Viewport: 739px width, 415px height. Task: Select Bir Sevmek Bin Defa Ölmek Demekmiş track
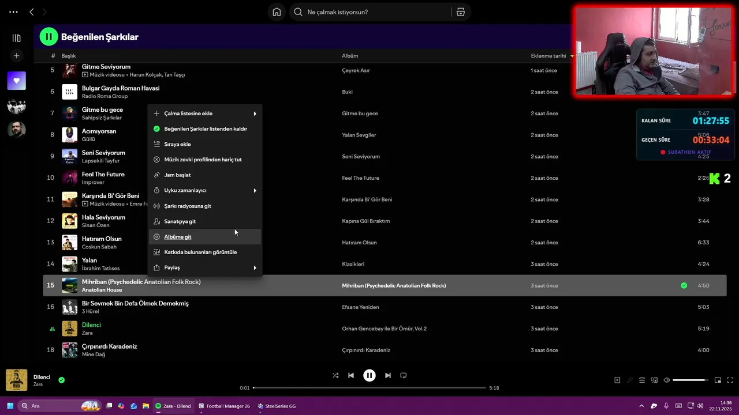(135, 303)
